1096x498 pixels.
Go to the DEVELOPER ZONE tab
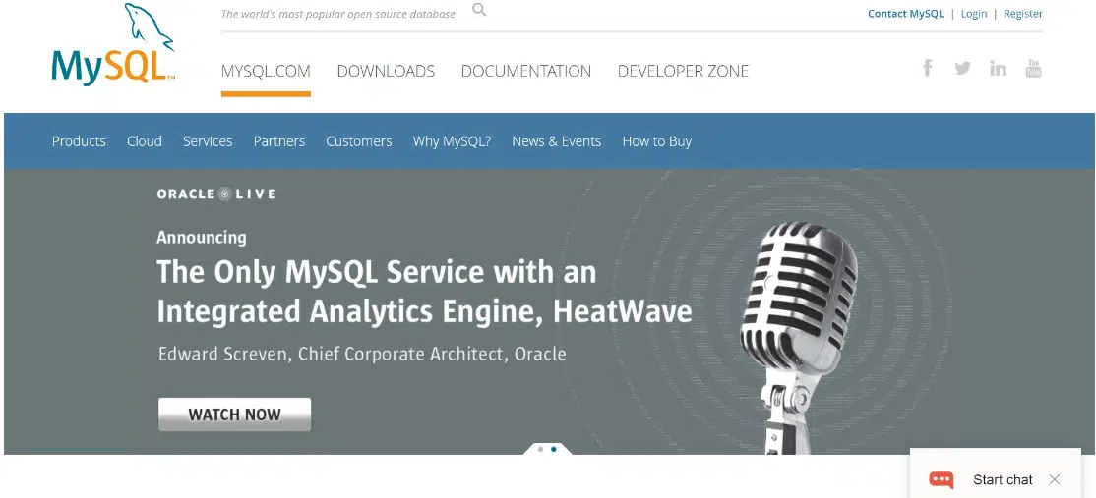click(x=683, y=72)
